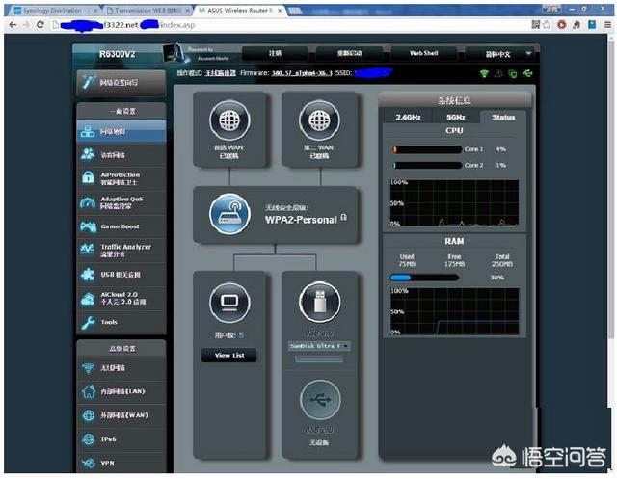Open the SanDisk Ultra device dropdown

pyautogui.click(x=319, y=346)
